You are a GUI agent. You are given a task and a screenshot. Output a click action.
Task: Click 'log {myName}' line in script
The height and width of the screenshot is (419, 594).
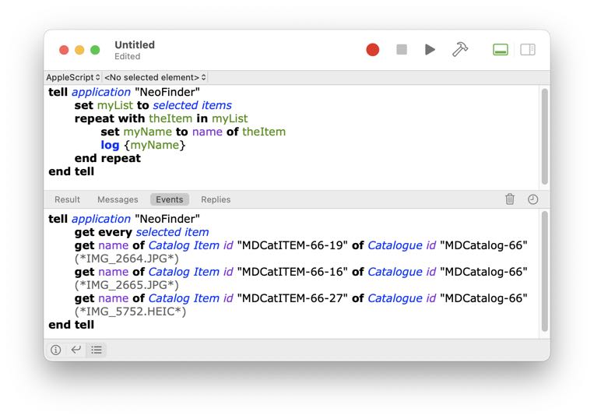pos(142,145)
